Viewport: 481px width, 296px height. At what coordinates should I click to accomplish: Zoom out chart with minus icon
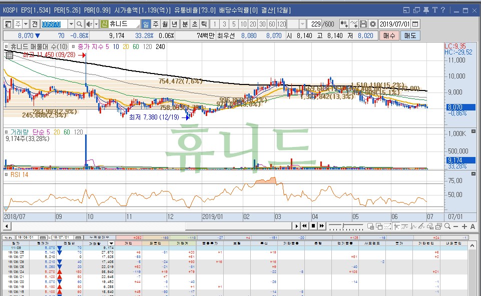coord(456,226)
